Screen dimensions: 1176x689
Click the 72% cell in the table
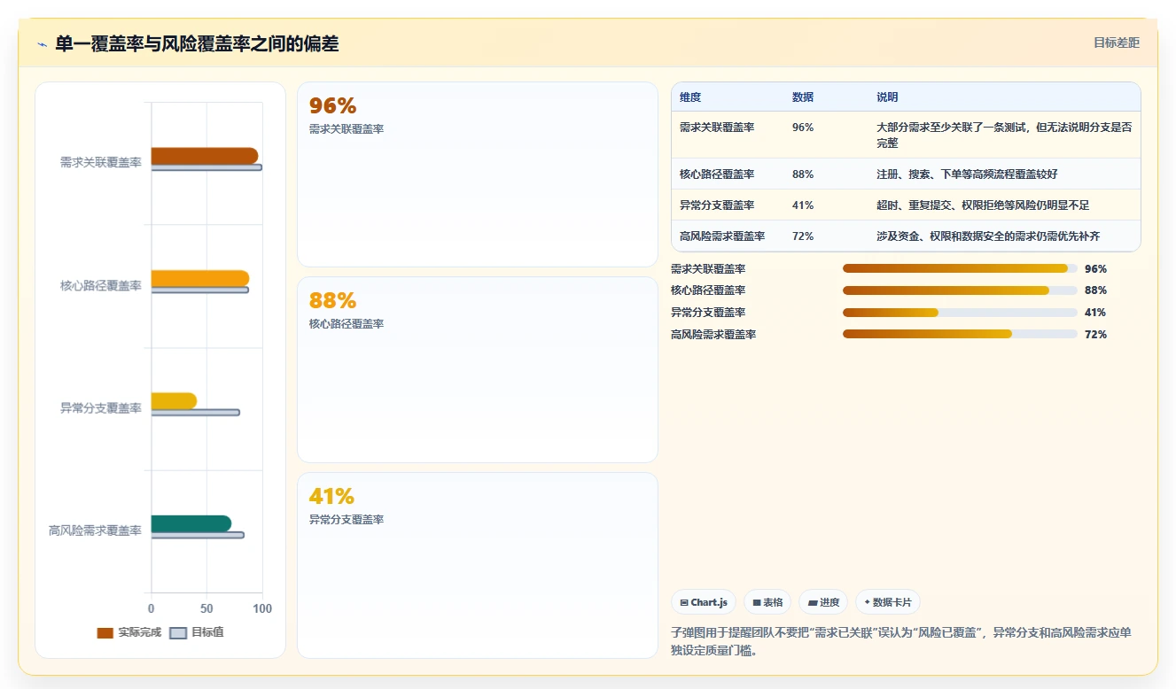pos(803,236)
